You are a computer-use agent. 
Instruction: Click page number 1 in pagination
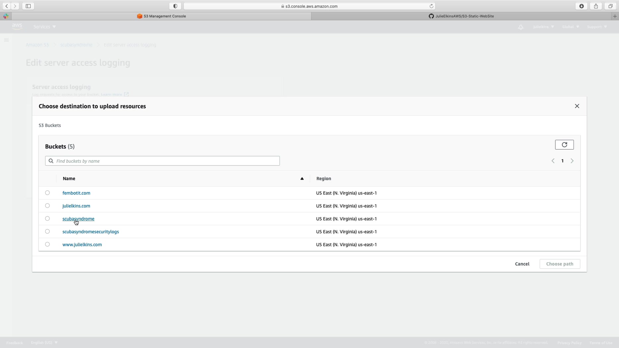[x=562, y=161]
